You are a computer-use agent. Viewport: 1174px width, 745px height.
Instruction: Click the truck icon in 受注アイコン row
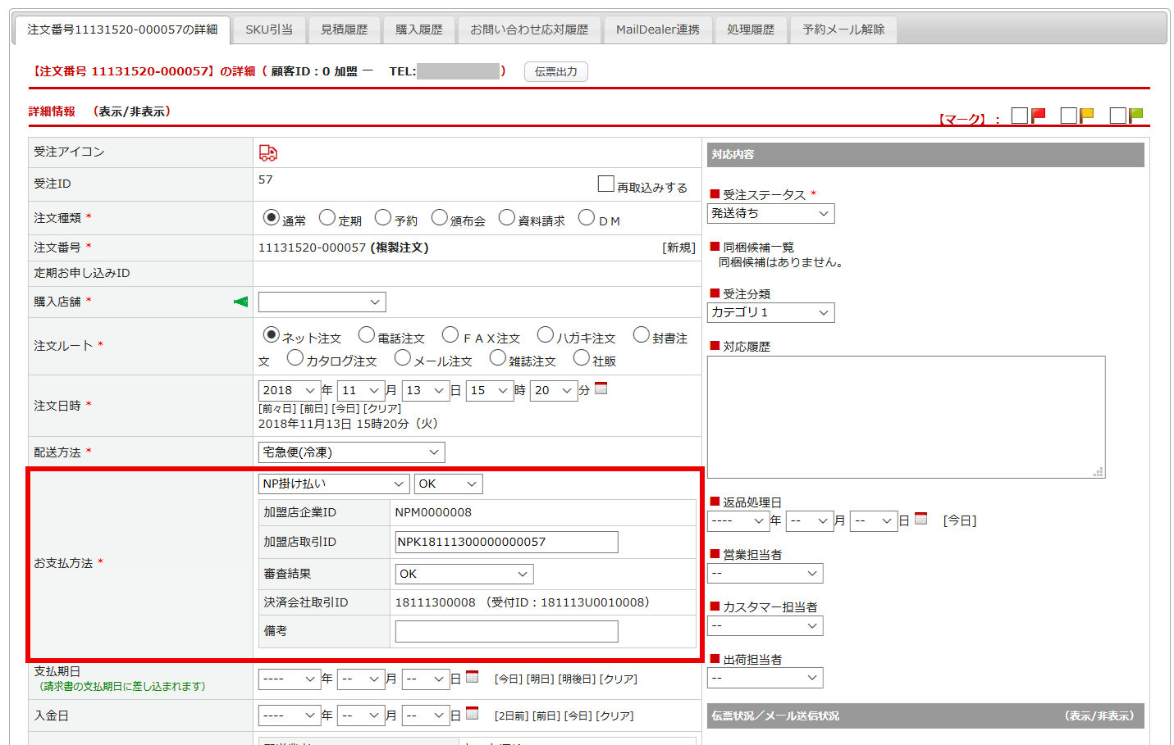268,153
